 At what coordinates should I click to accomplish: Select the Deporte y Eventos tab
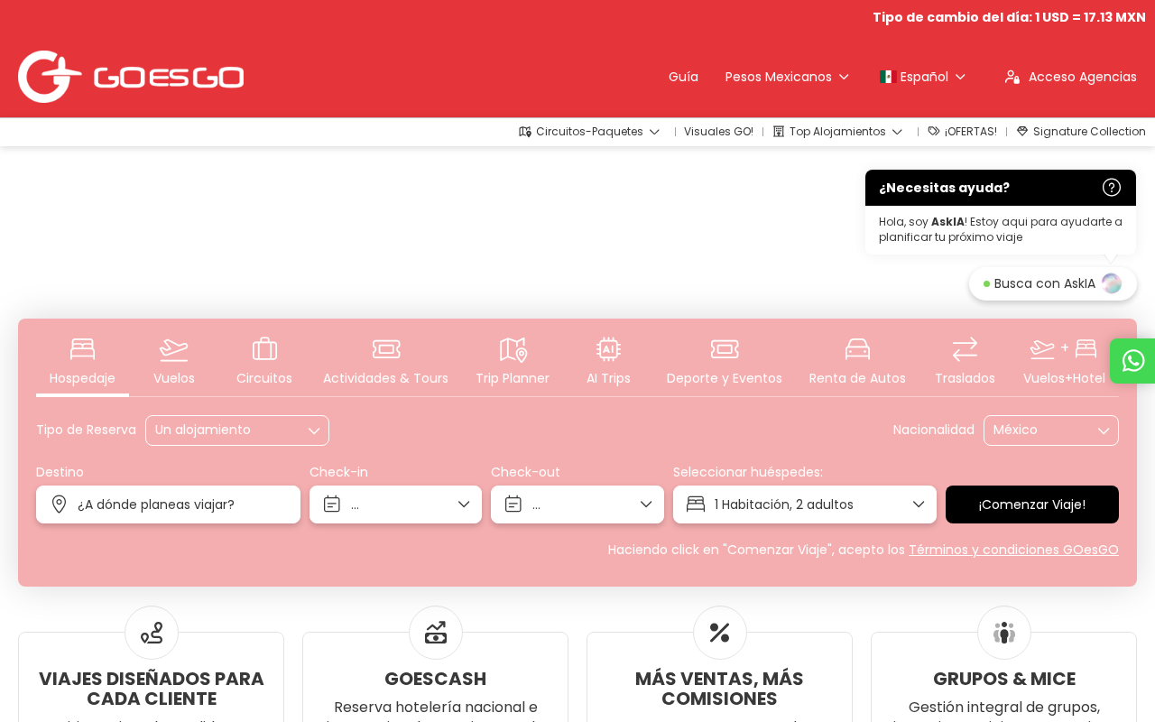click(x=725, y=362)
